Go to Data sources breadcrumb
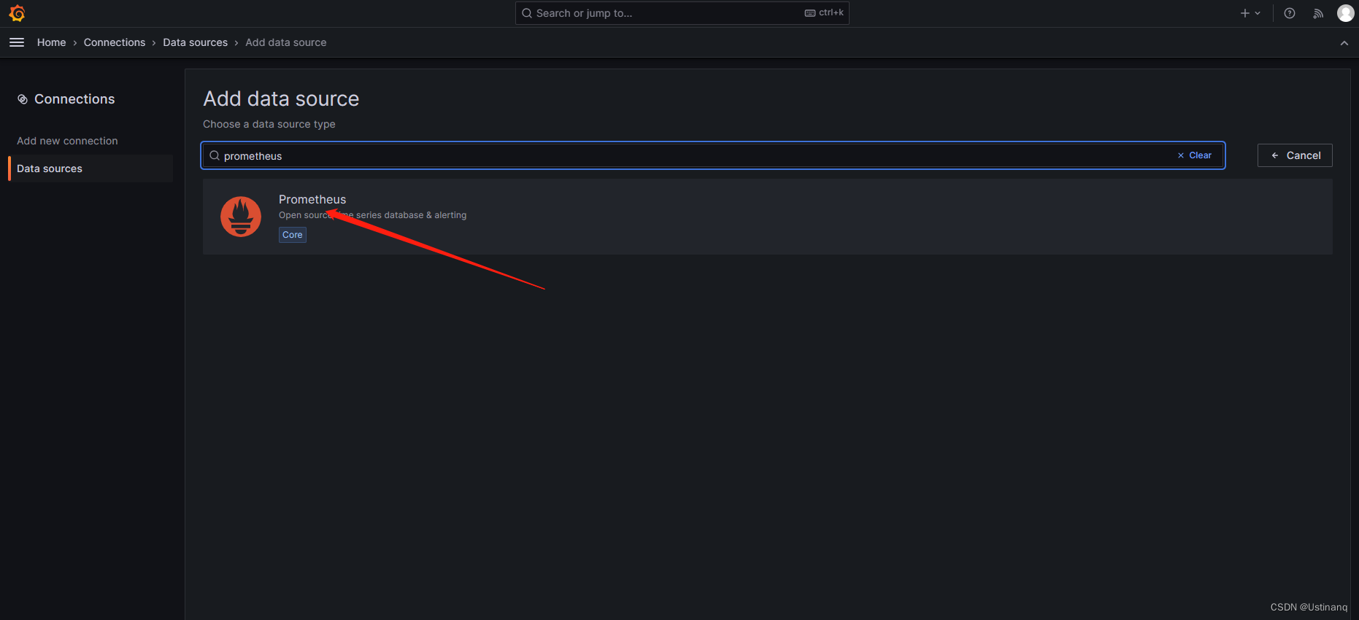The image size is (1359, 620). click(x=195, y=42)
